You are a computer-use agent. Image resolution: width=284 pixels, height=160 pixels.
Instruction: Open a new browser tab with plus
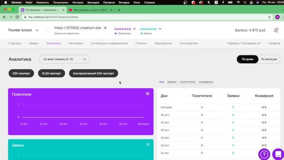119,10
